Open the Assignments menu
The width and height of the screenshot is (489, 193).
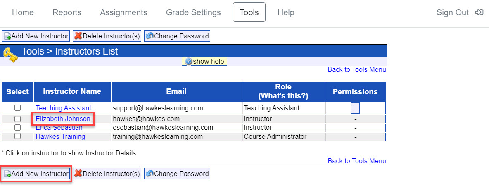(x=123, y=12)
